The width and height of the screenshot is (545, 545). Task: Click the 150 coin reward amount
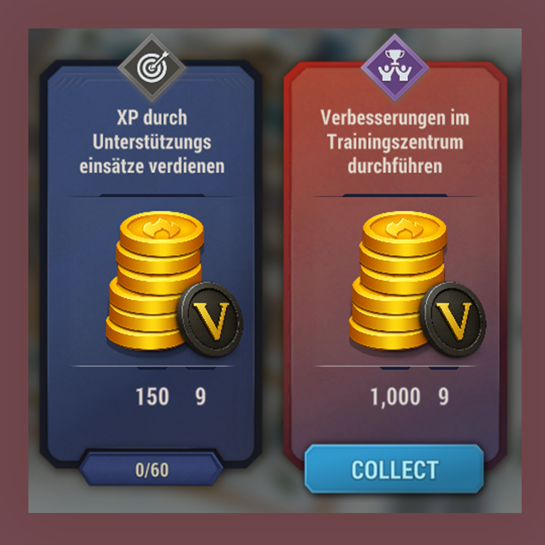tap(153, 396)
